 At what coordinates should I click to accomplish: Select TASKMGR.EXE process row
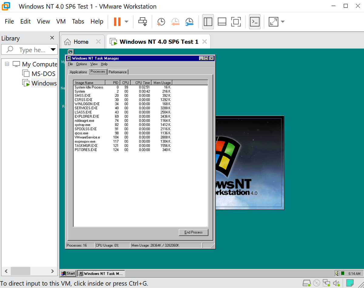[123, 145]
